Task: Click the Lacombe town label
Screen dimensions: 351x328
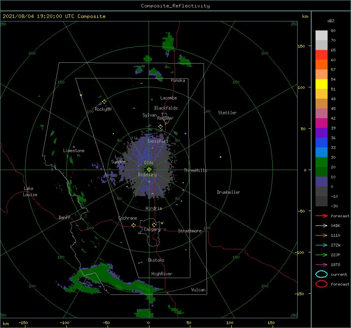Action: point(168,98)
